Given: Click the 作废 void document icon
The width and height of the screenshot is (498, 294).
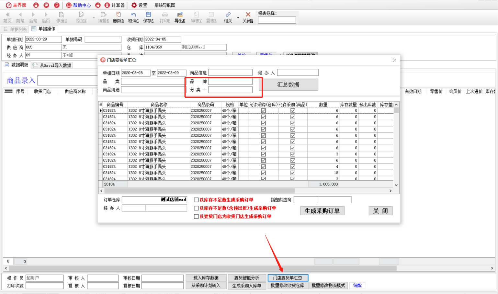Looking at the screenshot, I should [x=61, y=15].
